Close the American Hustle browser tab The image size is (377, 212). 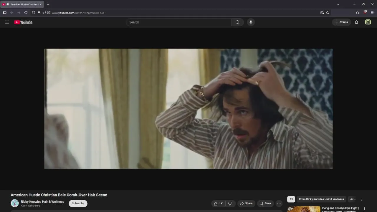41,4
